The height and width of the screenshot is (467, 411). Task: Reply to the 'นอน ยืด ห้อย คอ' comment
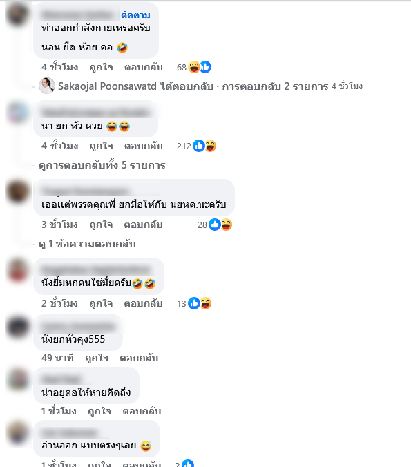point(143,67)
